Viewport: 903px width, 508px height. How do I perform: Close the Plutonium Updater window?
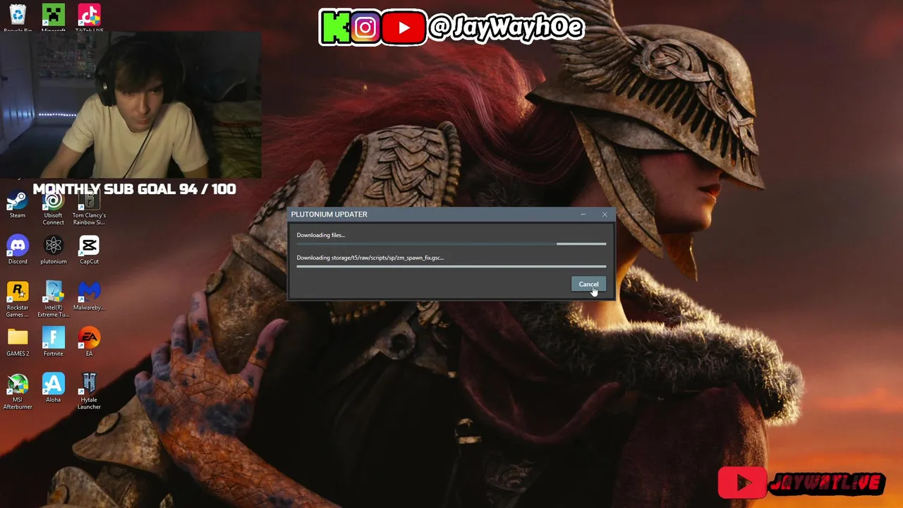pyautogui.click(x=605, y=214)
